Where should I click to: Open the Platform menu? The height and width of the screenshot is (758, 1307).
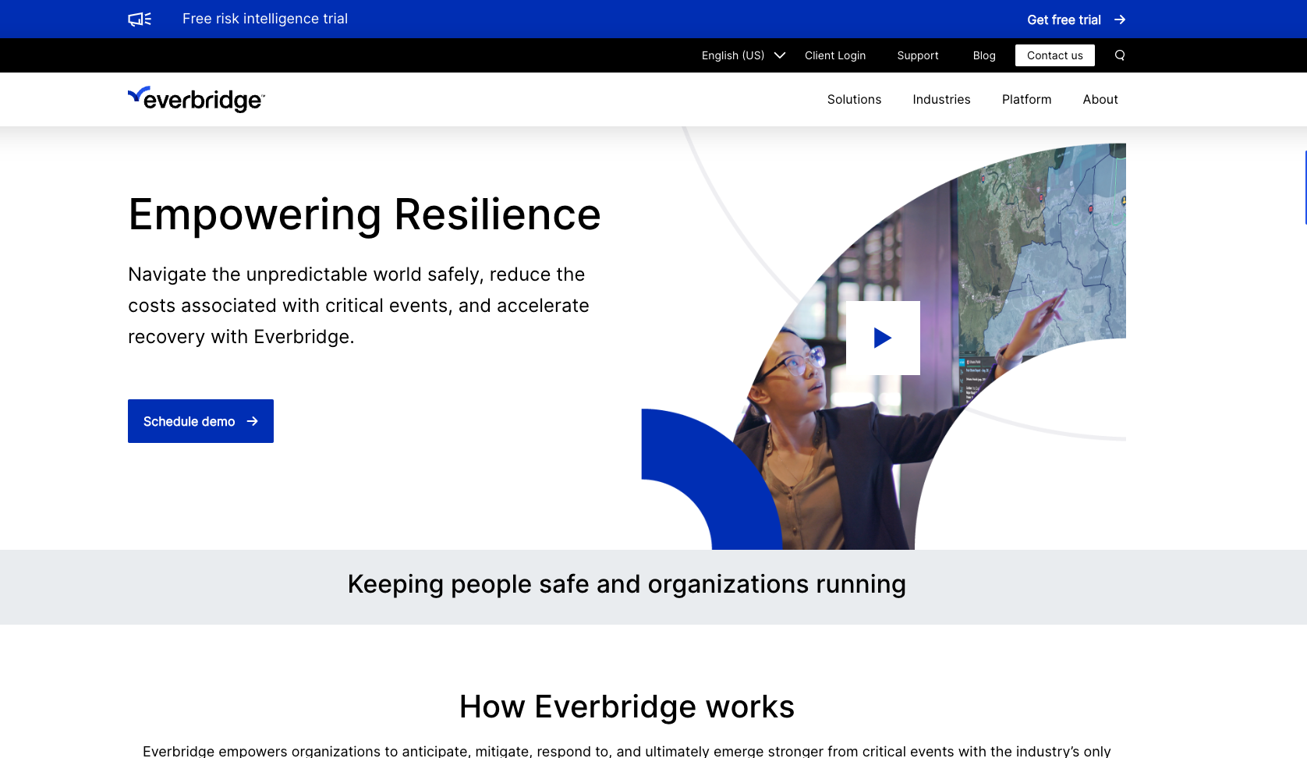1026,100
